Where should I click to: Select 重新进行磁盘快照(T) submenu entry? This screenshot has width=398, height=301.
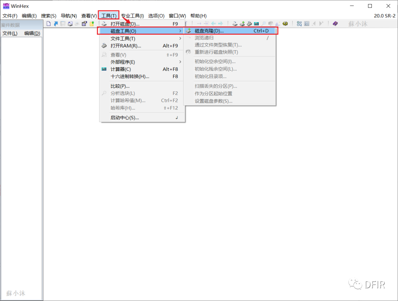tap(230, 52)
